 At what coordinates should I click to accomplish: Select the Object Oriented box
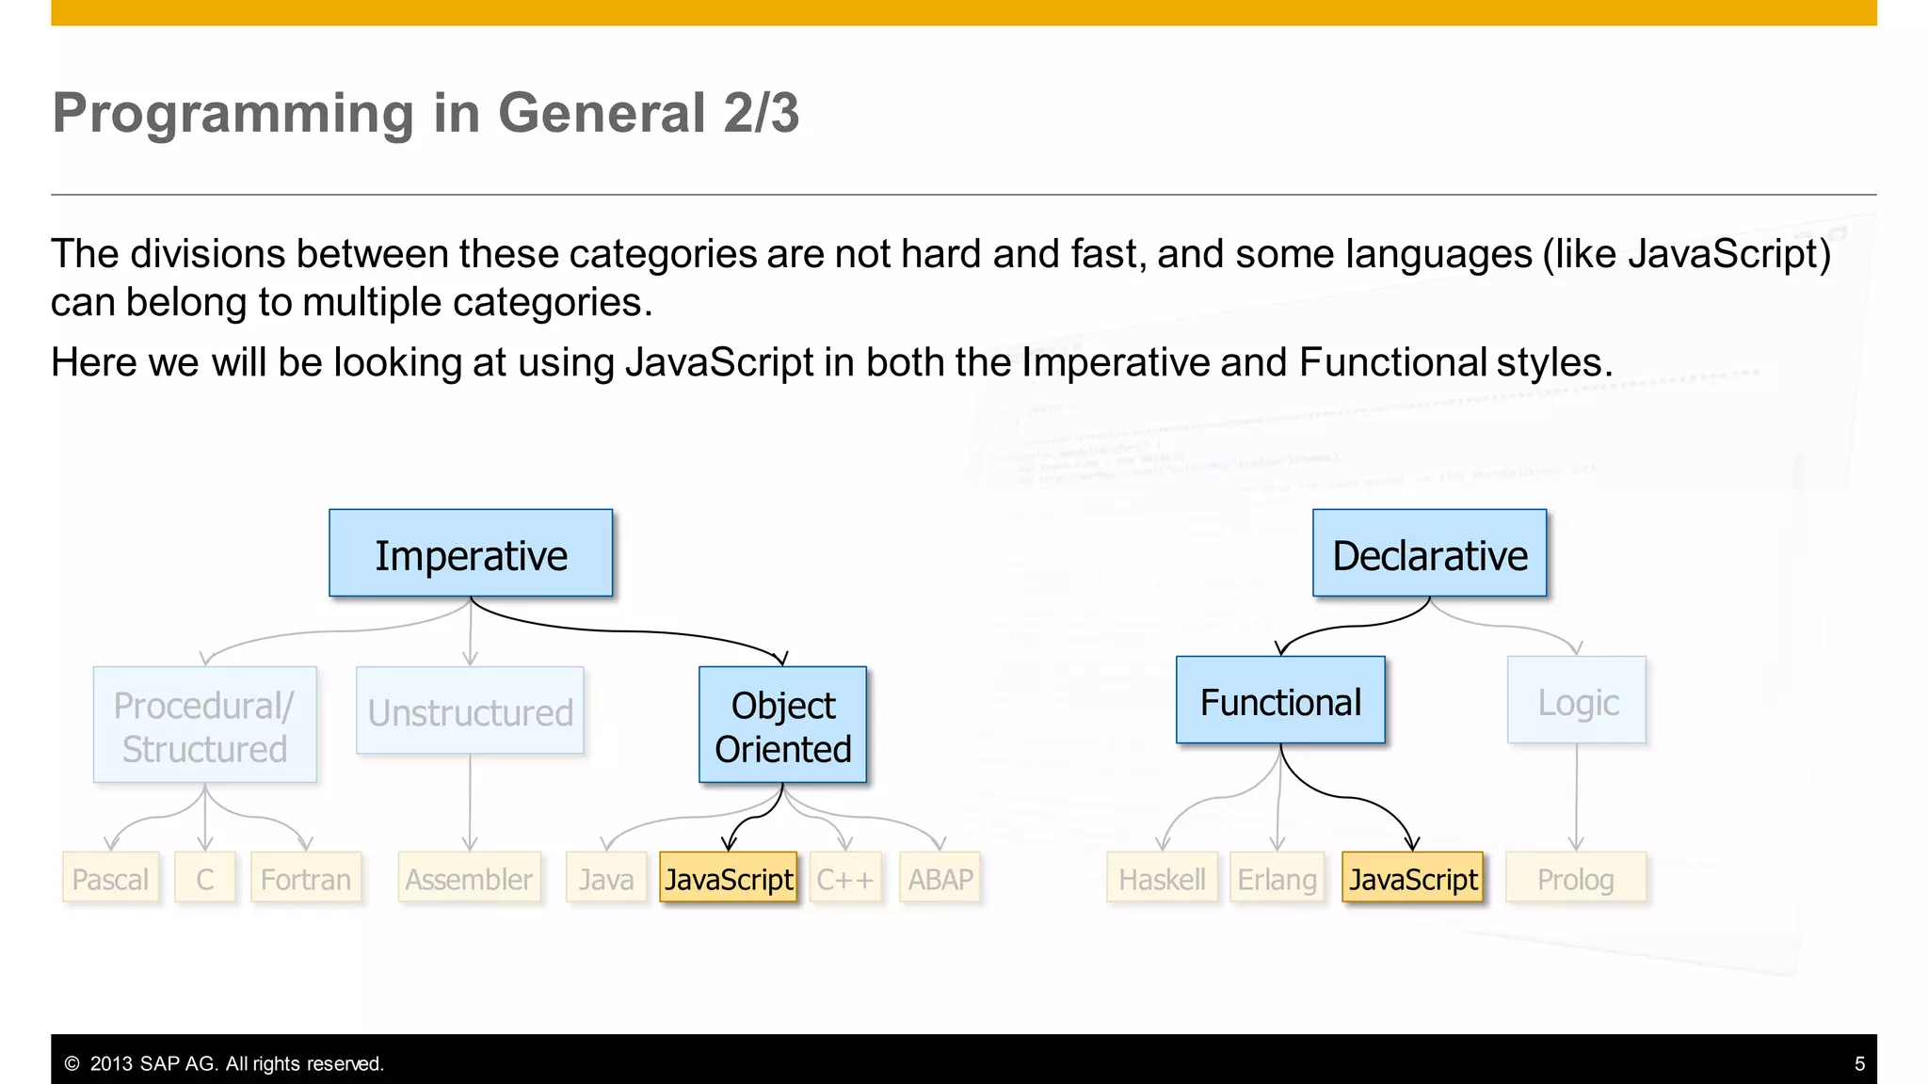[x=782, y=725]
